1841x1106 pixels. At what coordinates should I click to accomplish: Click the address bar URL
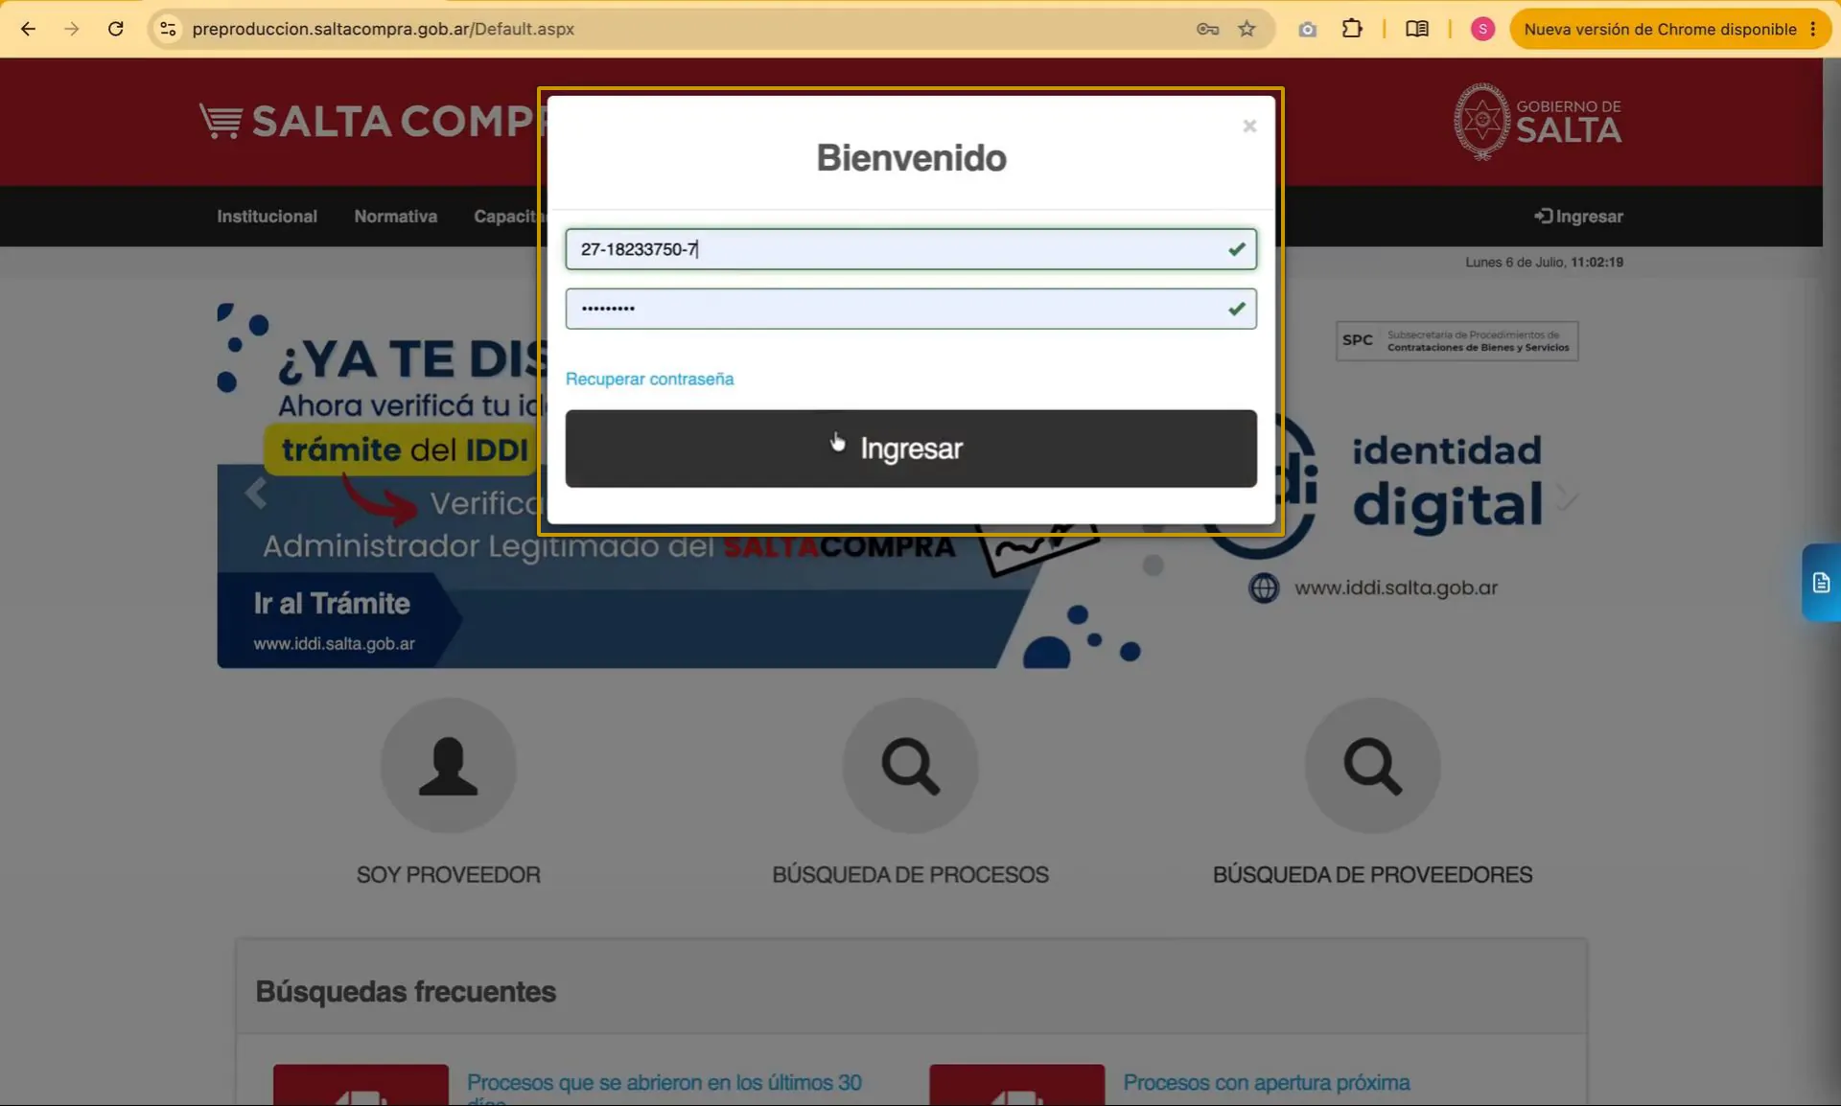[383, 29]
